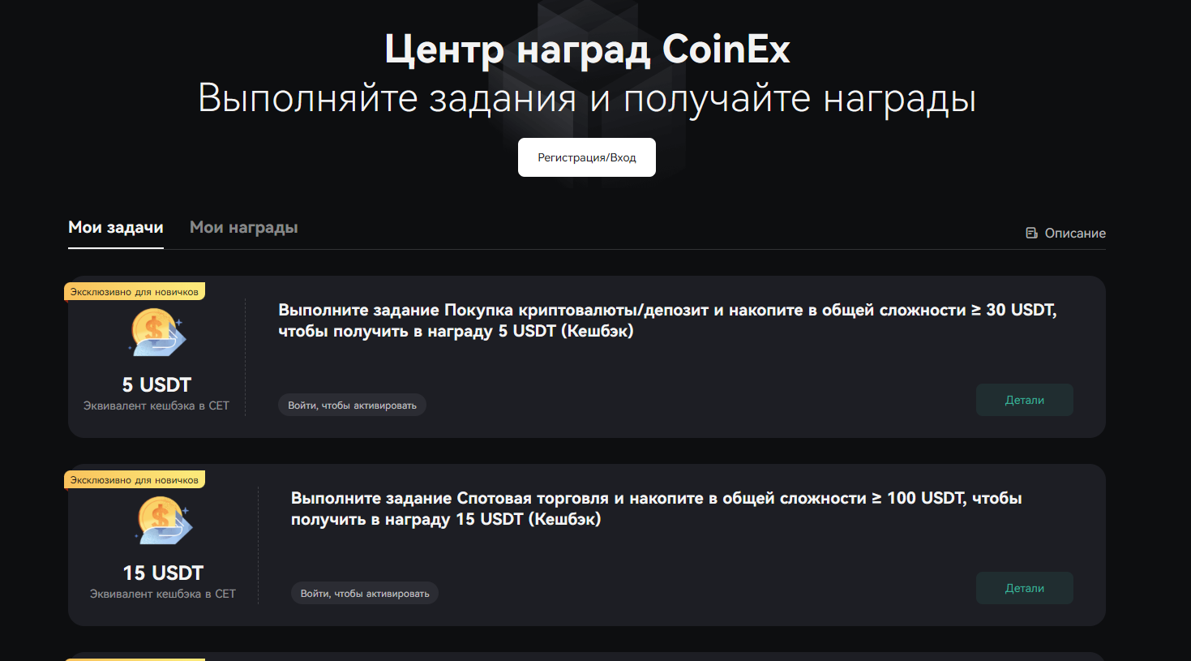This screenshot has height=661, width=1191.
Task: Click the coin icon on the 5 USDT card
Action: coord(156,333)
